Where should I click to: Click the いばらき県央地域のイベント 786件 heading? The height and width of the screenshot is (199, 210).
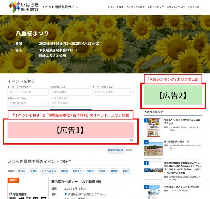pos(39,162)
